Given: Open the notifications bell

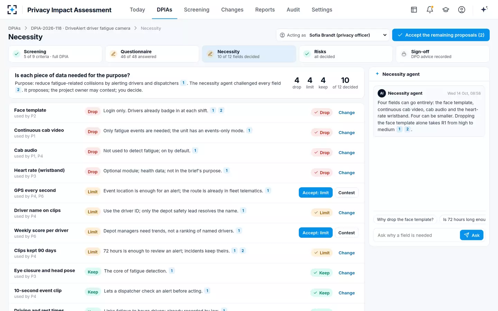Looking at the screenshot, I should pyautogui.click(x=430, y=10).
